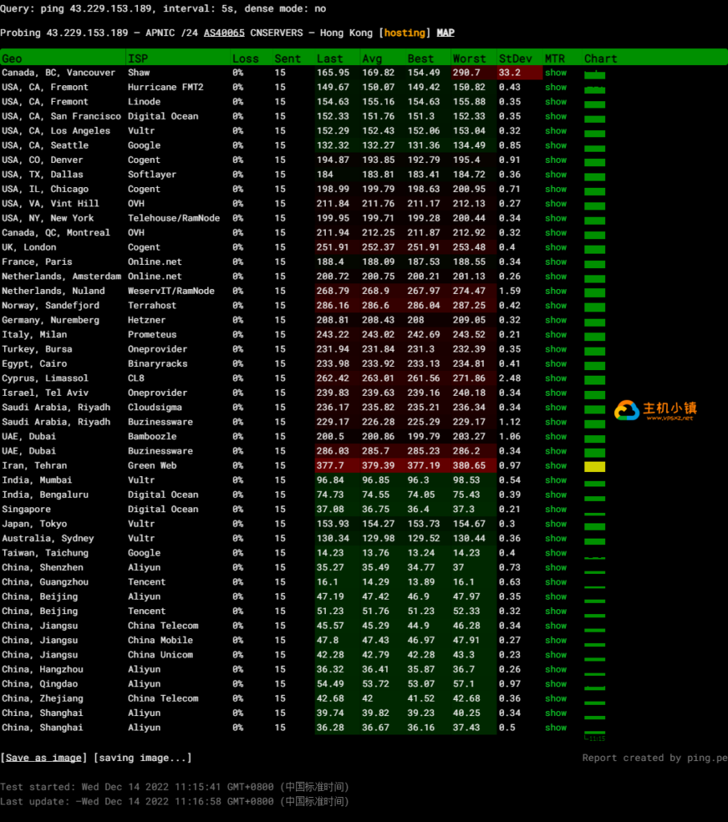Click the StDev column header

tap(514, 59)
